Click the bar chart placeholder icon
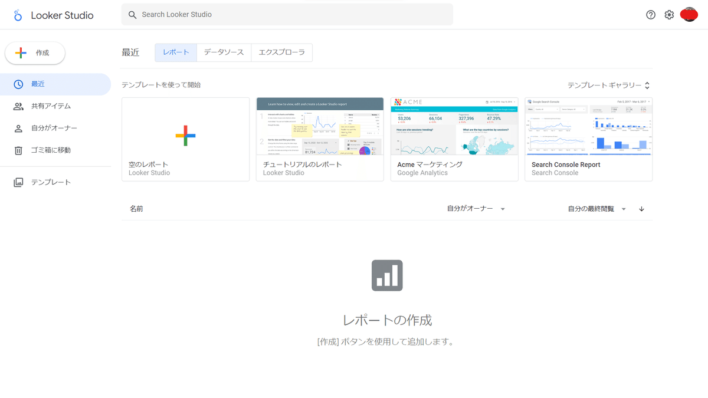 pos(387,275)
